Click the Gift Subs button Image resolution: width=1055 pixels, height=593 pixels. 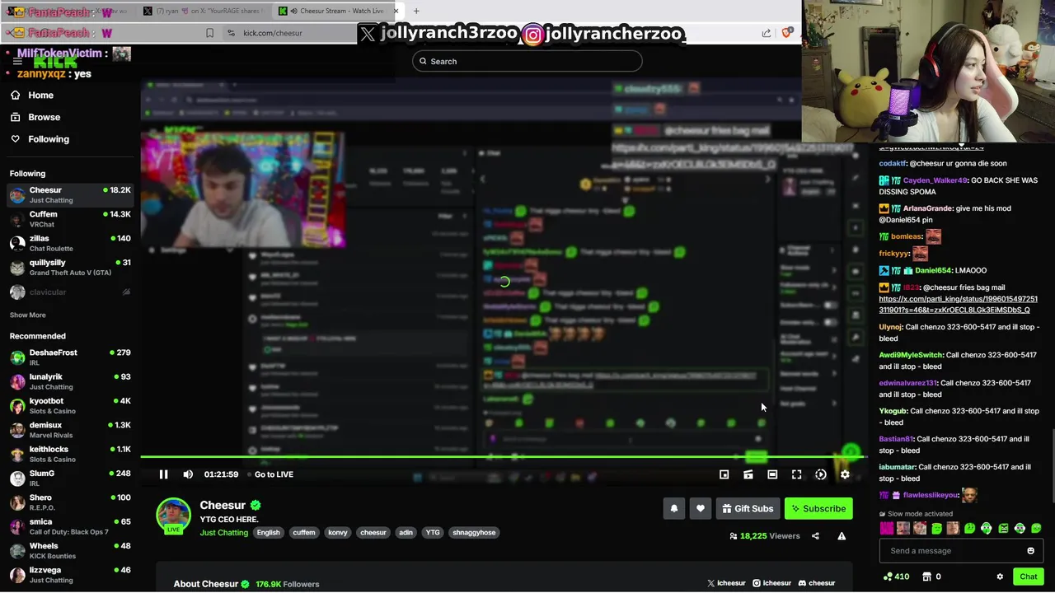tap(748, 509)
